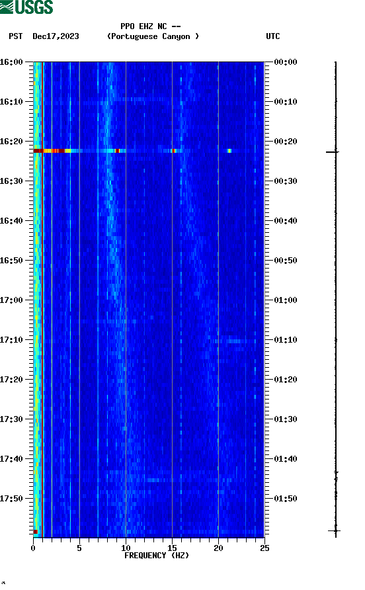Click the '16:10' PST time label

(x=11, y=102)
